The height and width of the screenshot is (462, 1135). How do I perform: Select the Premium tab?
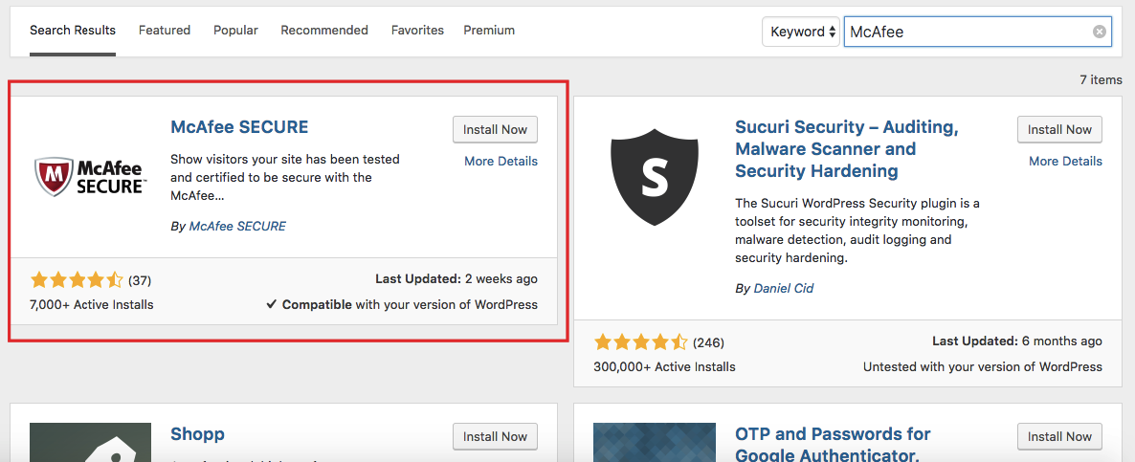489,31
